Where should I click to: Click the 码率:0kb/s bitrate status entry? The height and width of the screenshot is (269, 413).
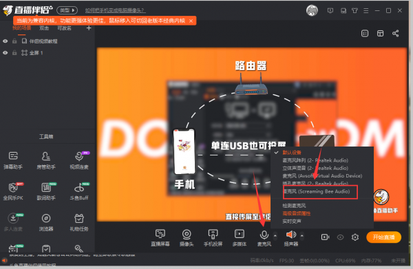click(262, 261)
